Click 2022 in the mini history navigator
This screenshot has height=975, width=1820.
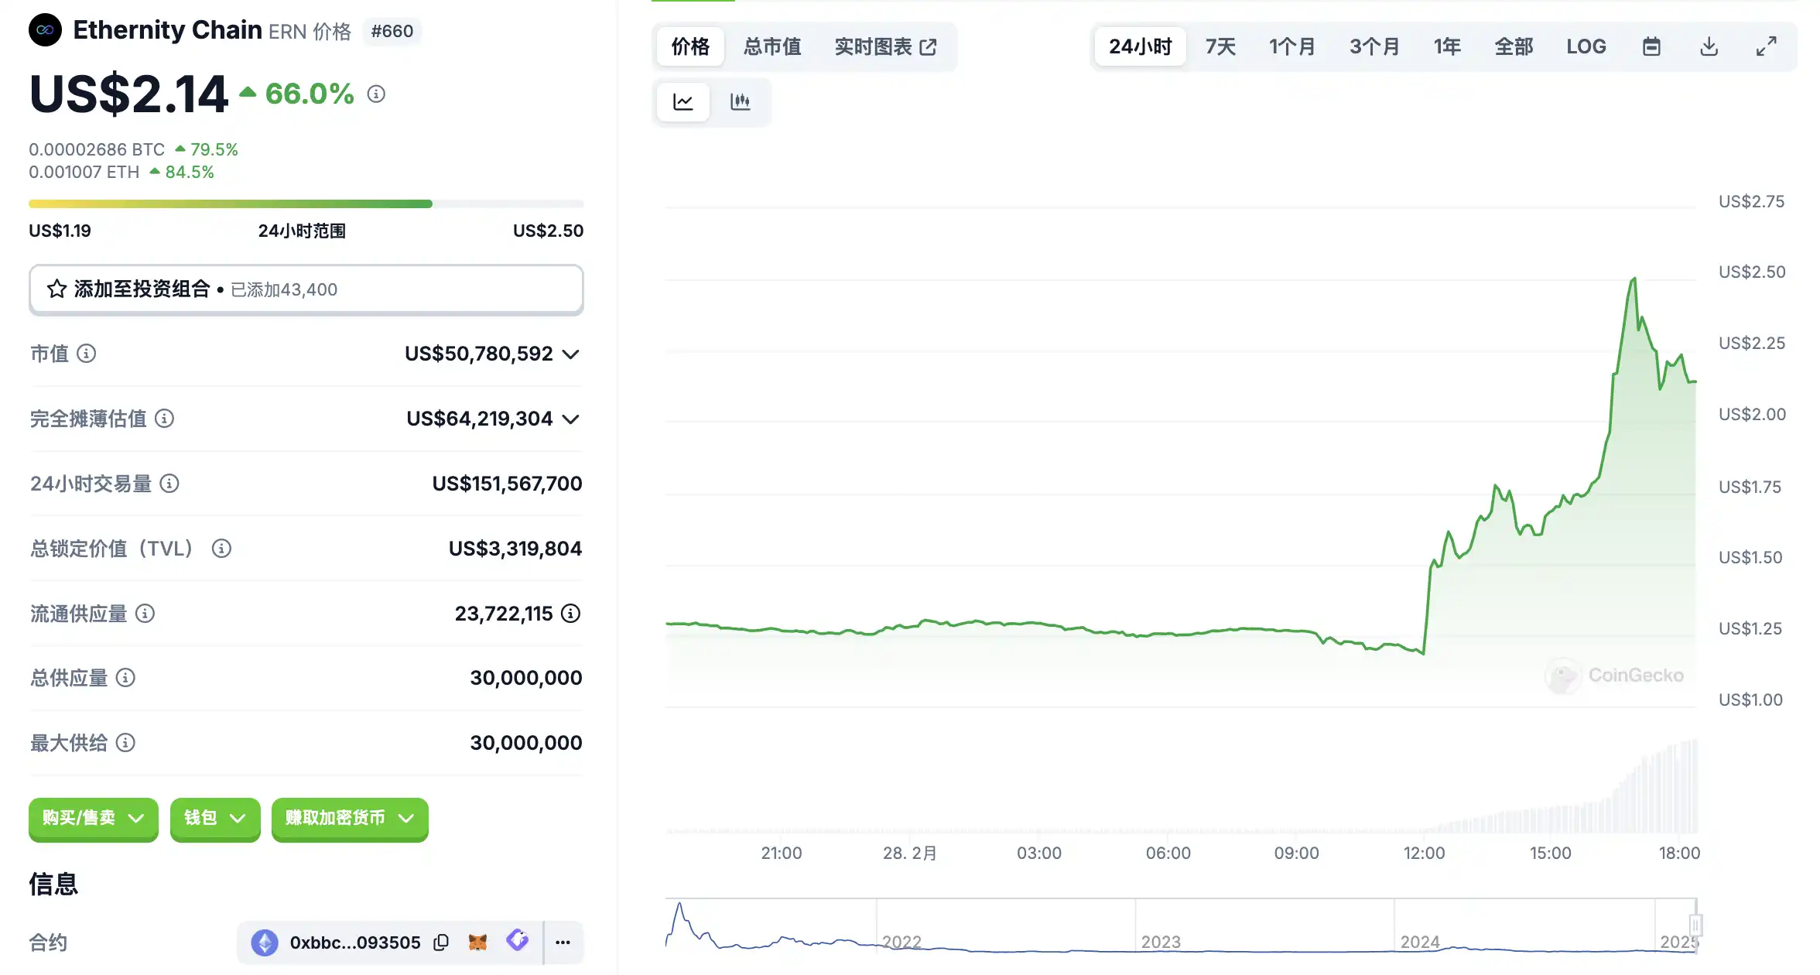pyautogui.click(x=901, y=942)
